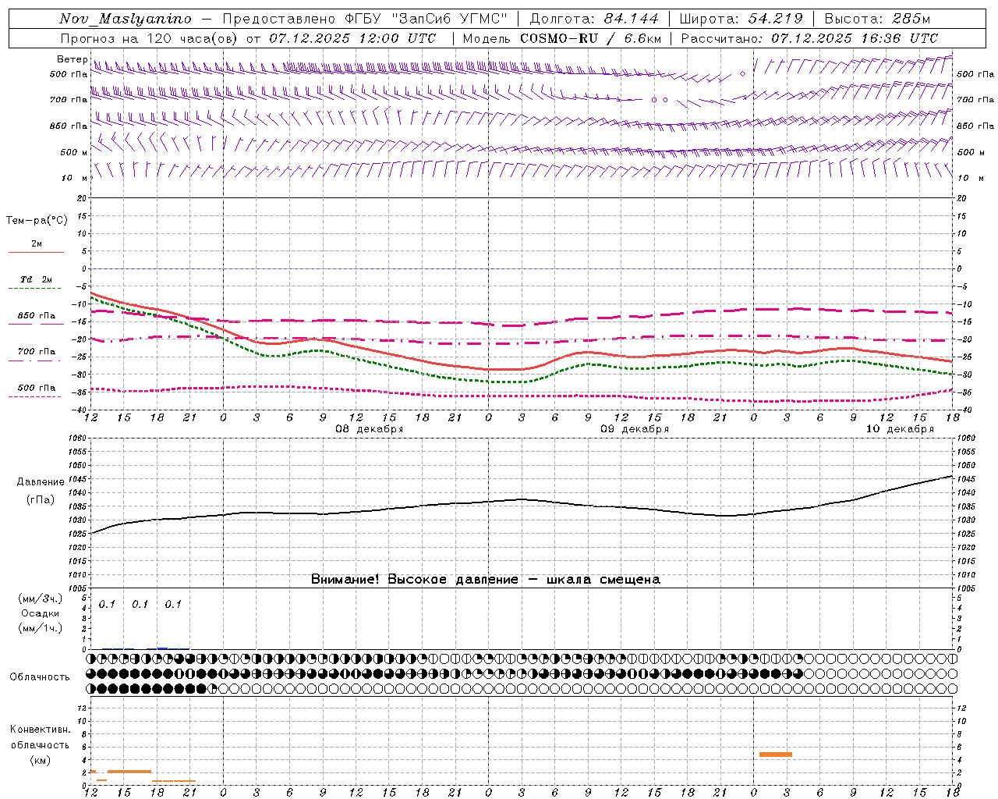998x799 pixels.
Task: Click the dashed line under Td 2м legend
Action: click(x=34, y=289)
